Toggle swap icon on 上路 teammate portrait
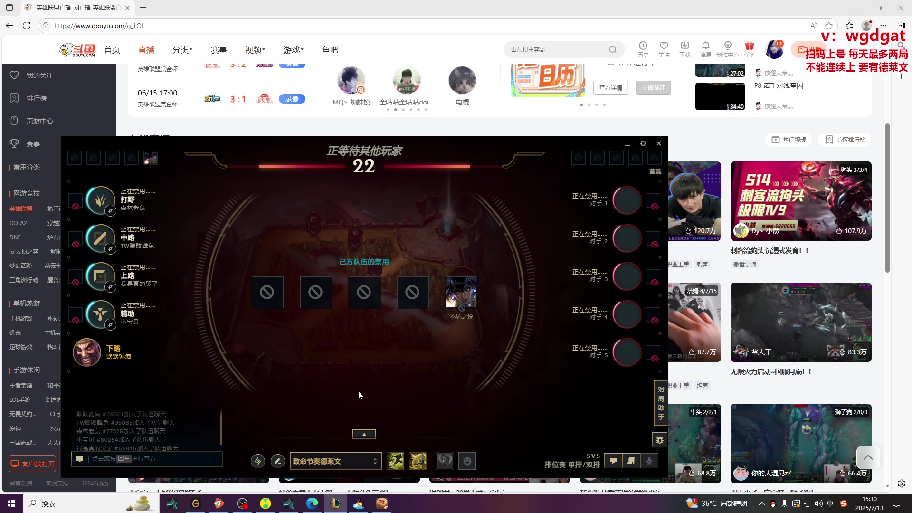 click(x=110, y=286)
